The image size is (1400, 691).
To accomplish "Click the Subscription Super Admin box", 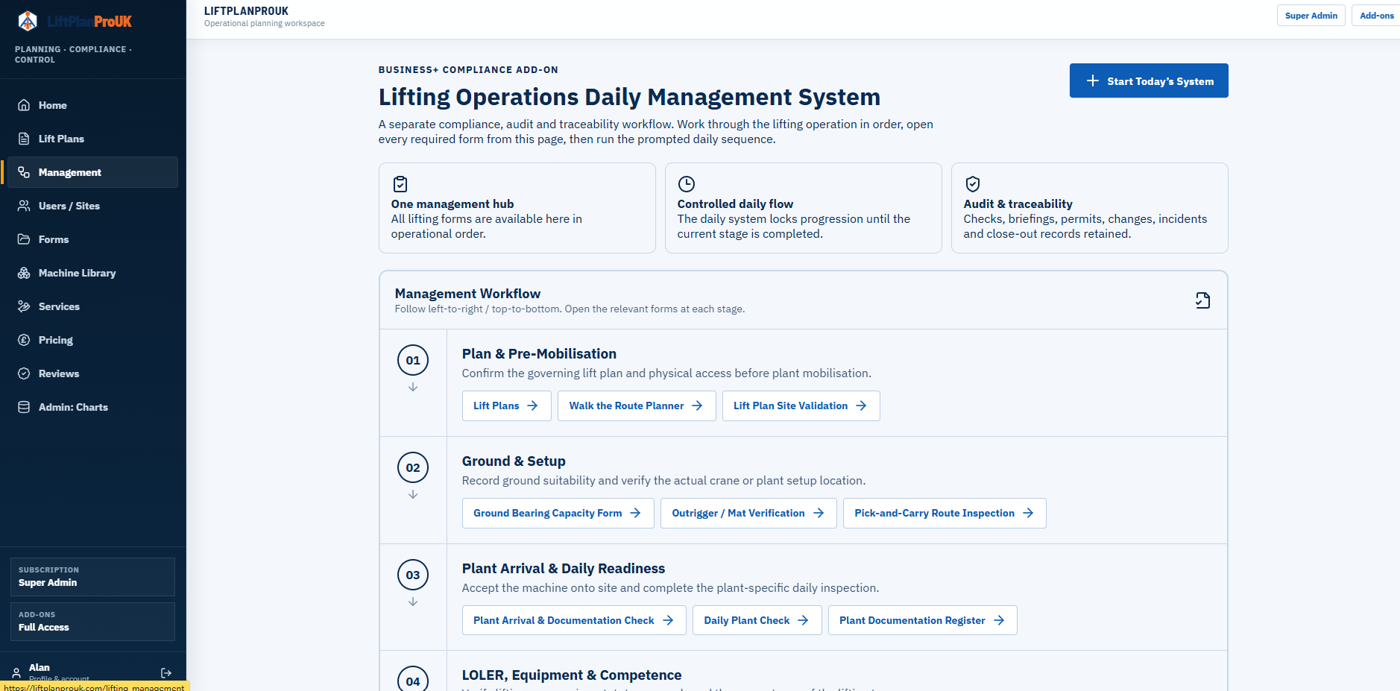I will pos(92,577).
